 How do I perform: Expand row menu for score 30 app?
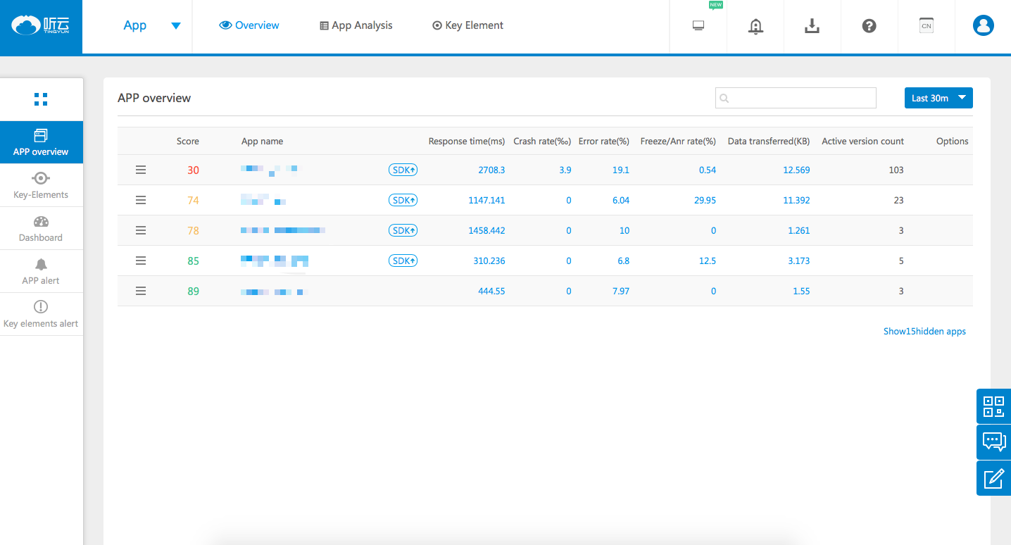click(x=141, y=170)
